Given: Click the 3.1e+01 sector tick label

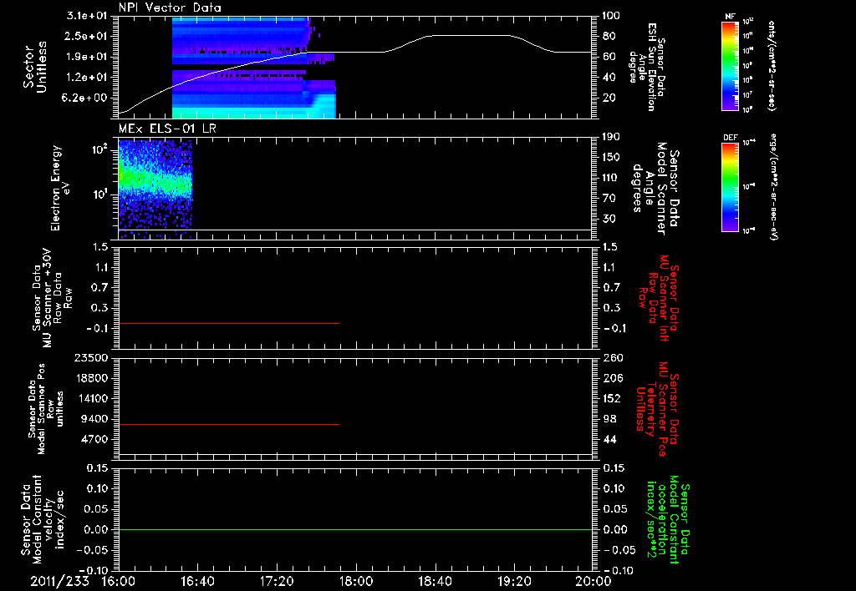Looking at the screenshot, I should [87, 16].
